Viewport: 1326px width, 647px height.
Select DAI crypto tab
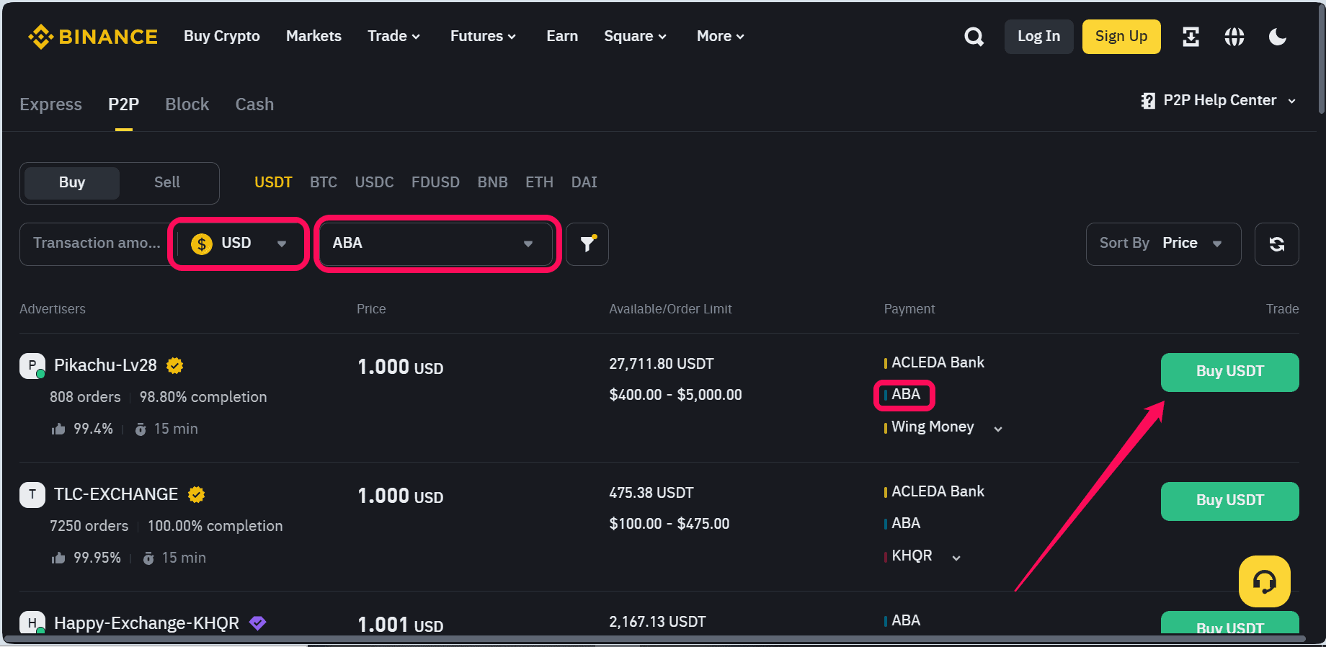584,182
